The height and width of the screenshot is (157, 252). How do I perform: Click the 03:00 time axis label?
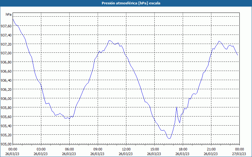point(41,149)
